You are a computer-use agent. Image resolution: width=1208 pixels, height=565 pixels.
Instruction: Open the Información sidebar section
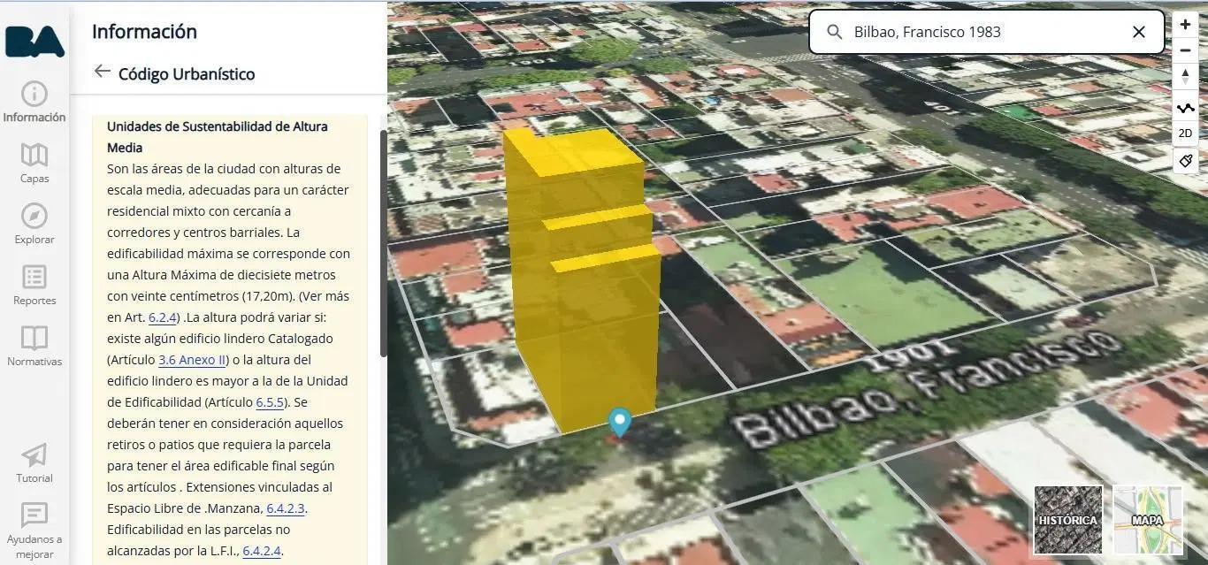click(34, 102)
